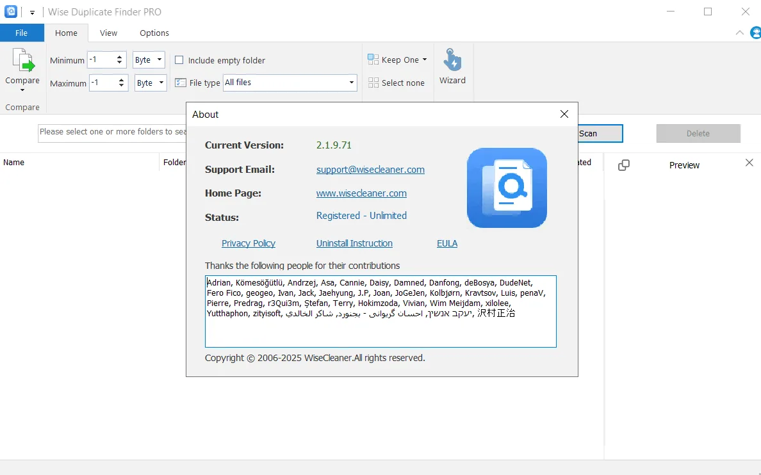This screenshot has width=761, height=475.
Task: Click the Keep One selection icon
Action: point(373,60)
